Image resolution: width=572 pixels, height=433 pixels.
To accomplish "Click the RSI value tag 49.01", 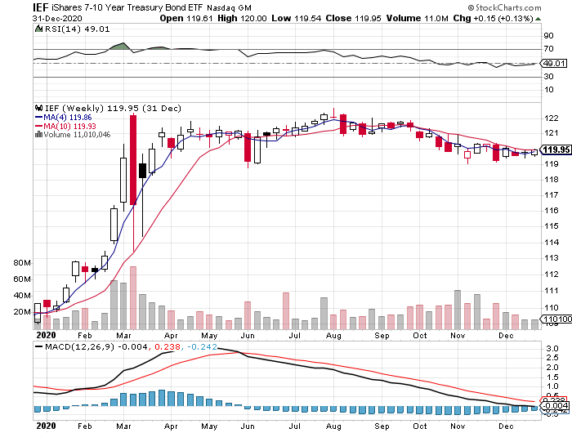I will [x=555, y=63].
